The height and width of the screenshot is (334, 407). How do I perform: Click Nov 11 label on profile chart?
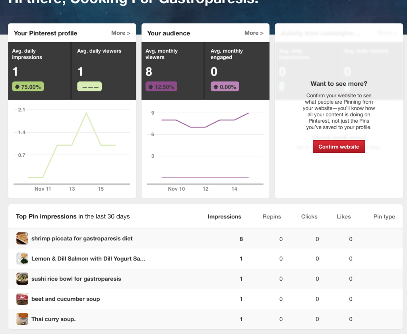(x=43, y=189)
